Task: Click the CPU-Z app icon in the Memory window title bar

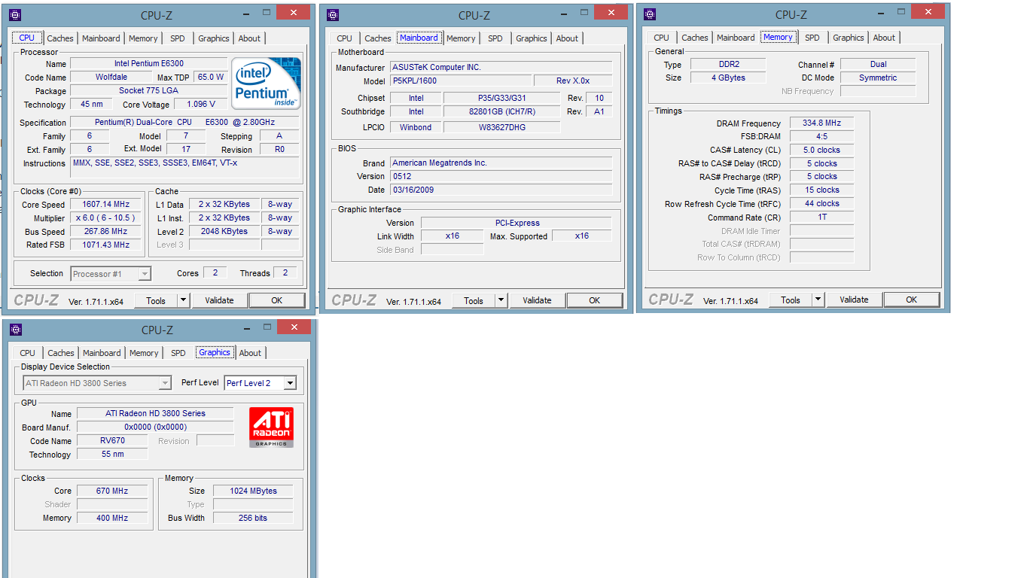Action: click(x=650, y=14)
